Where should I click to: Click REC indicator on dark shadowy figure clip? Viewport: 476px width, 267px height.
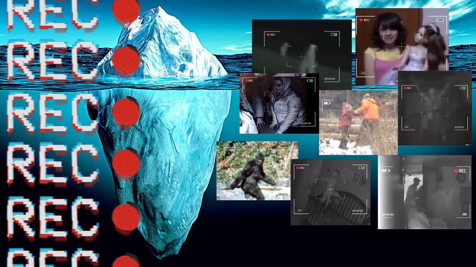click(x=407, y=88)
